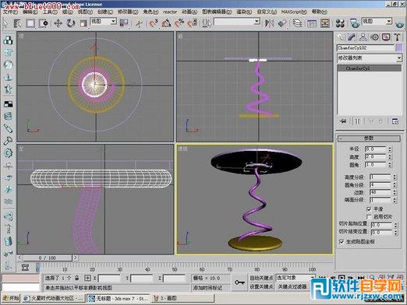Step time slider forward with right arrow

[75, 258]
